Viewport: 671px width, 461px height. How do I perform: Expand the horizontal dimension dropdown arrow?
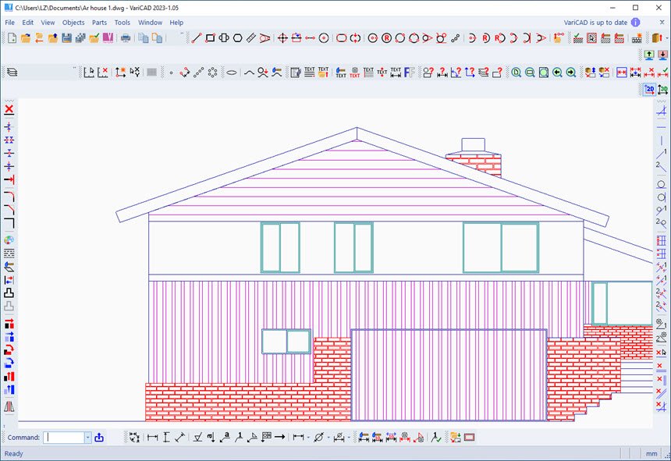308,438
